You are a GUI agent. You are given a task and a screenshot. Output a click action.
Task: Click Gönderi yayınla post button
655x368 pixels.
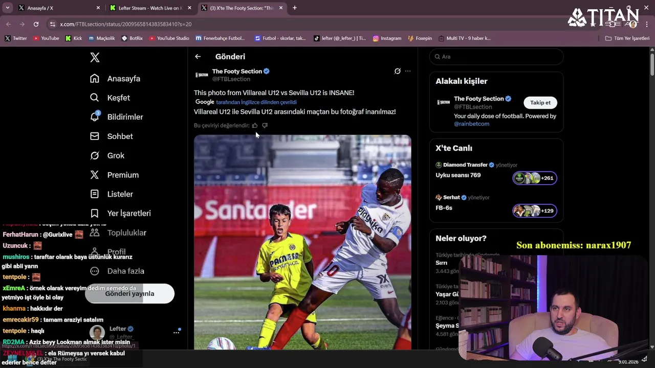pyautogui.click(x=129, y=294)
